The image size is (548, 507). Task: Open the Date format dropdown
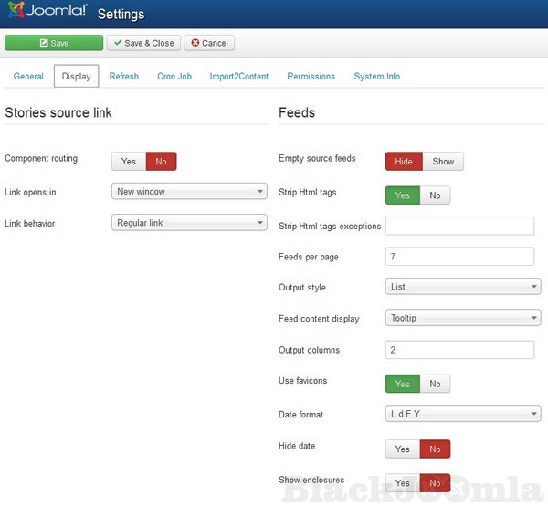[463, 415]
